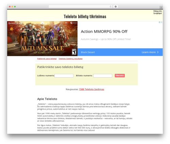Focus the browser address bar

pos(81,6)
